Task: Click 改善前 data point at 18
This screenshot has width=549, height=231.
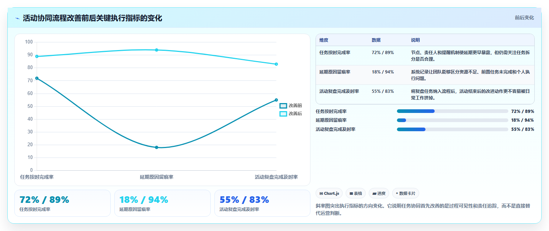Action: 156,147
